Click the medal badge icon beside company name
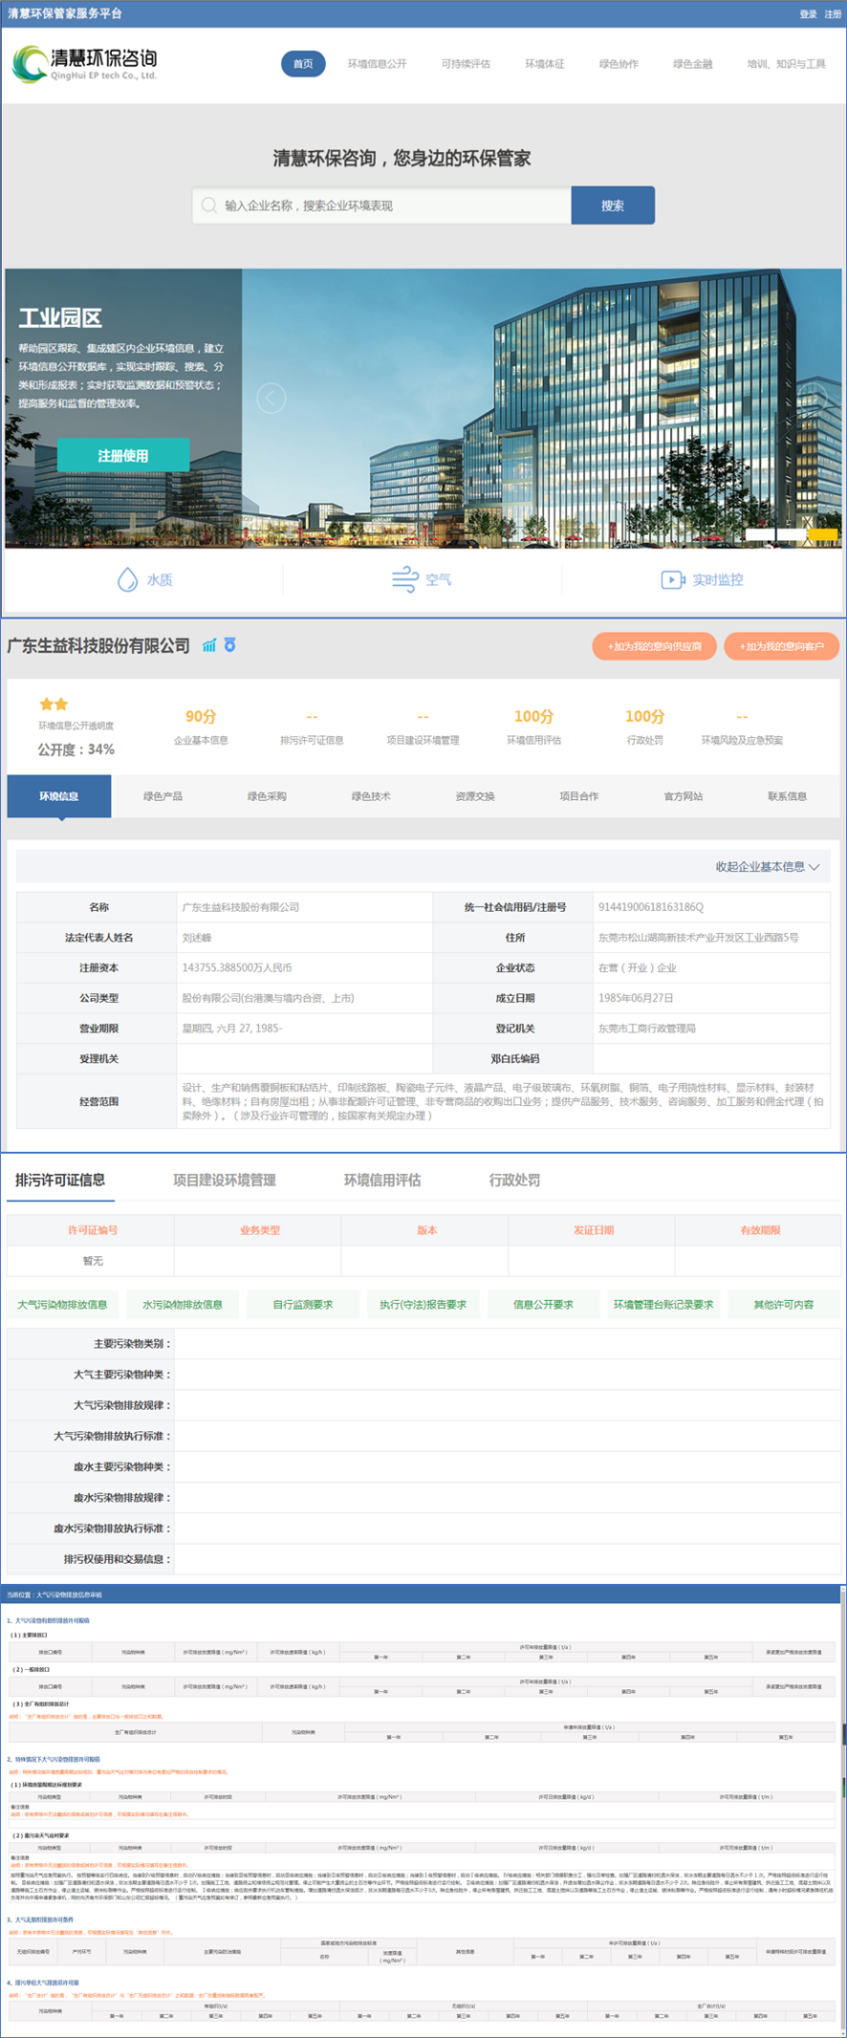 pos(230,645)
